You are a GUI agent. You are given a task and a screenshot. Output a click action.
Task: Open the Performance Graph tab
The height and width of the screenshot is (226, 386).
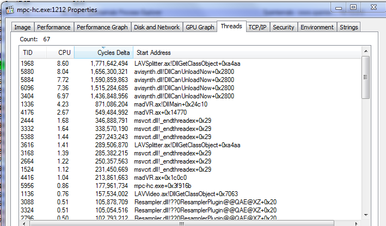tap(102, 27)
